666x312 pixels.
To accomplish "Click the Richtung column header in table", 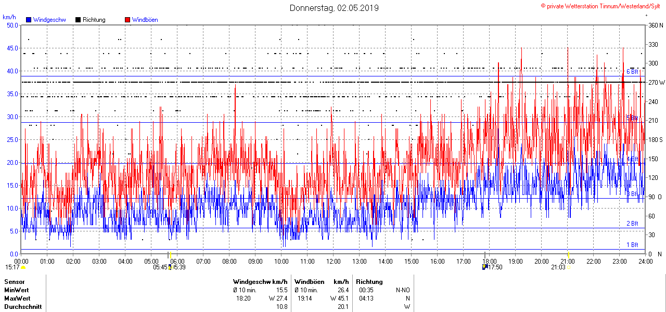I will (x=369, y=281).
